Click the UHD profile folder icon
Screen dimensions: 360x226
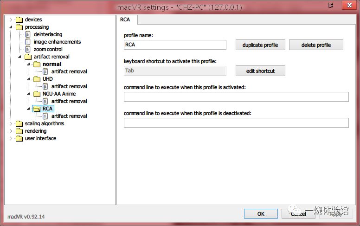[x=37, y=79]
